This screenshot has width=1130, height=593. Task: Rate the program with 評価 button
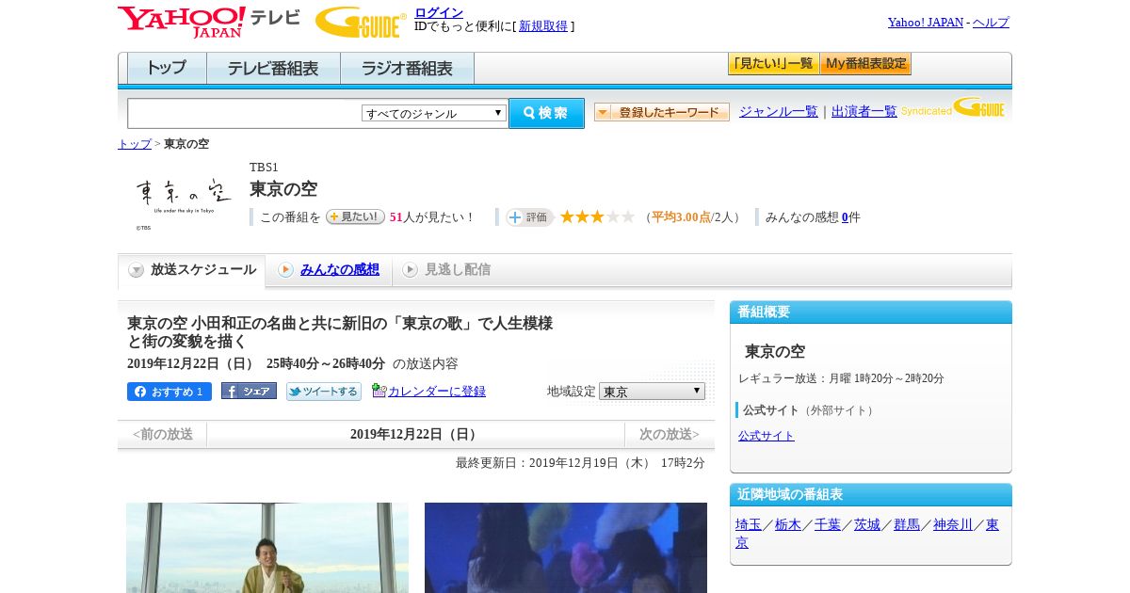(529, 217)
